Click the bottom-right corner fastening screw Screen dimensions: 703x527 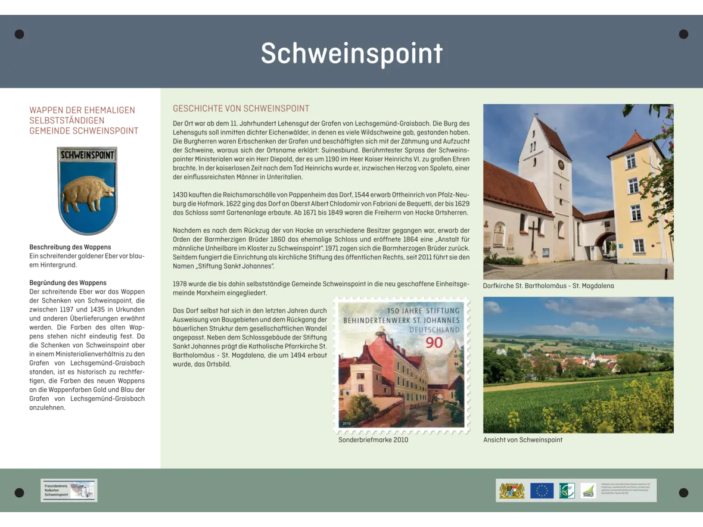coord(683,493)
